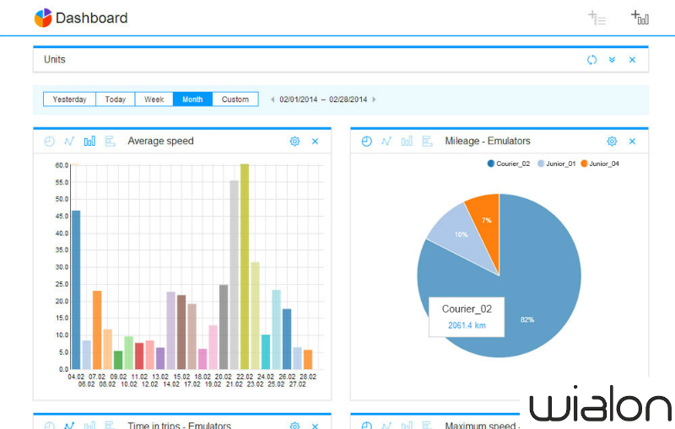Switch Average speed to line chart view
The height and width of the screenshot is (429, 675).
(x=69, y=142)
